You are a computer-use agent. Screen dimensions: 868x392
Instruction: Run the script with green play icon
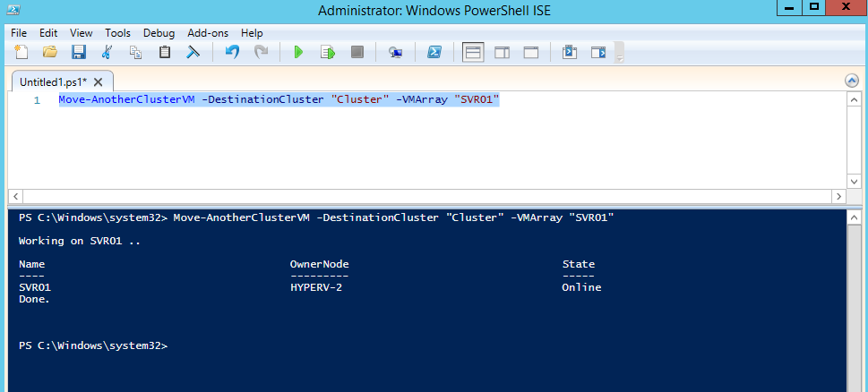tap(299, 52)
